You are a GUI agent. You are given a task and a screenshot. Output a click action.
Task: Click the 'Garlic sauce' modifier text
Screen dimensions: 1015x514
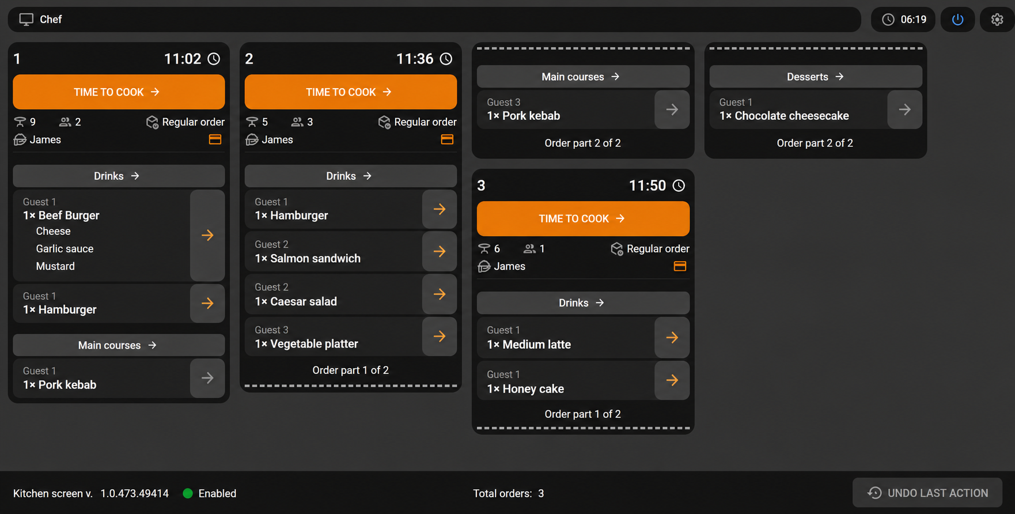pos(65,248)
